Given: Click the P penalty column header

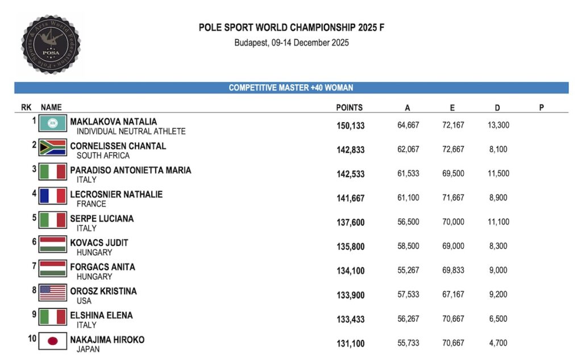Looking at the screenshot, I should tap(542, 107).
